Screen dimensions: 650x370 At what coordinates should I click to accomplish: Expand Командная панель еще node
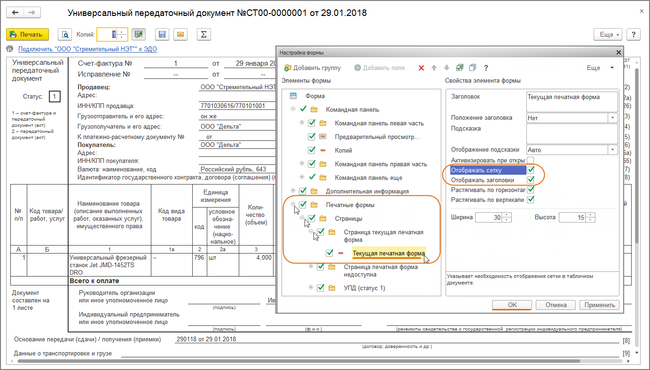302,177
